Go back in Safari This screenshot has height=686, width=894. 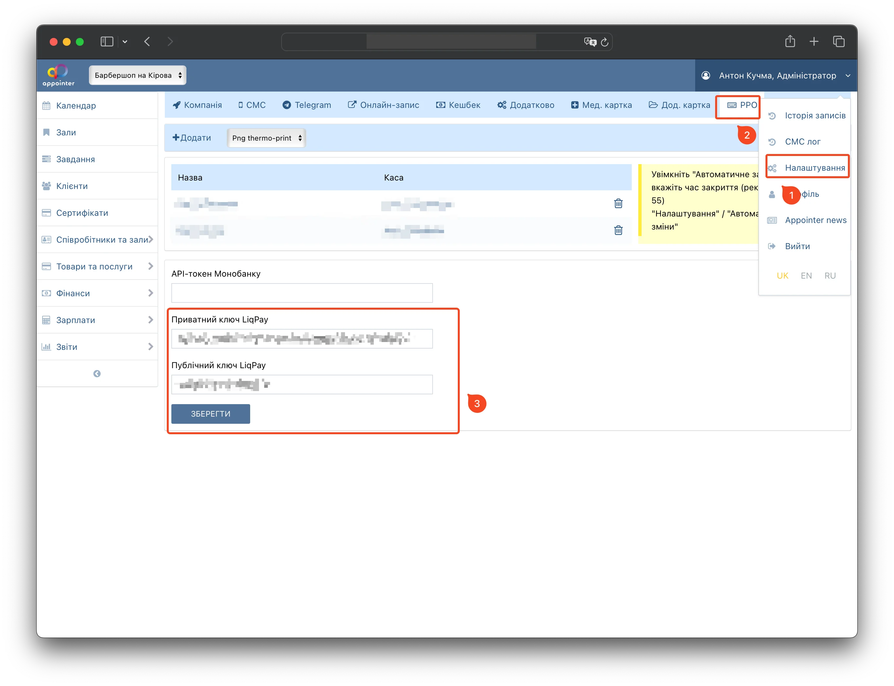pyautogui.click(x=147, y=41)
